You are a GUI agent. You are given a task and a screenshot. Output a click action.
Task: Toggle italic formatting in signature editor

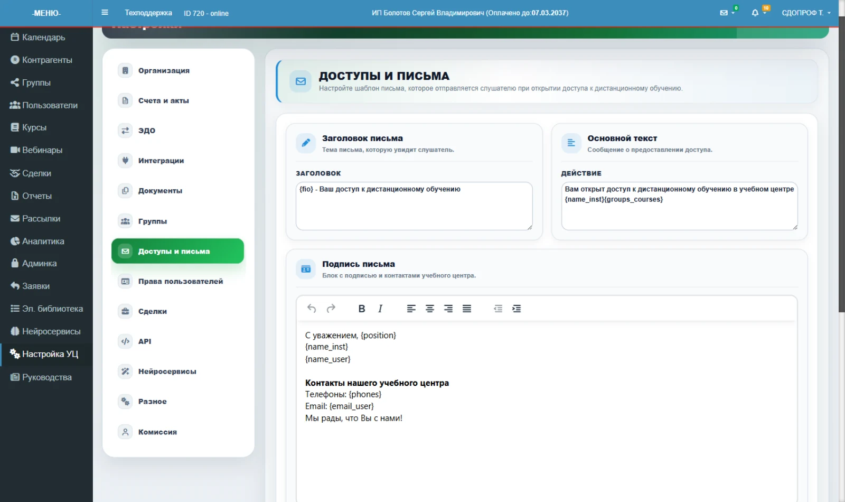380,309
